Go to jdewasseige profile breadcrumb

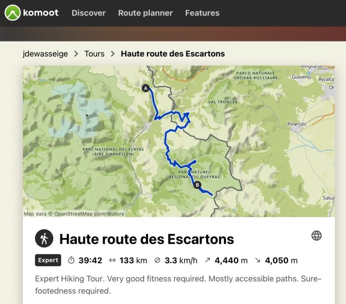pyautogui.click(x=45, y=54)
